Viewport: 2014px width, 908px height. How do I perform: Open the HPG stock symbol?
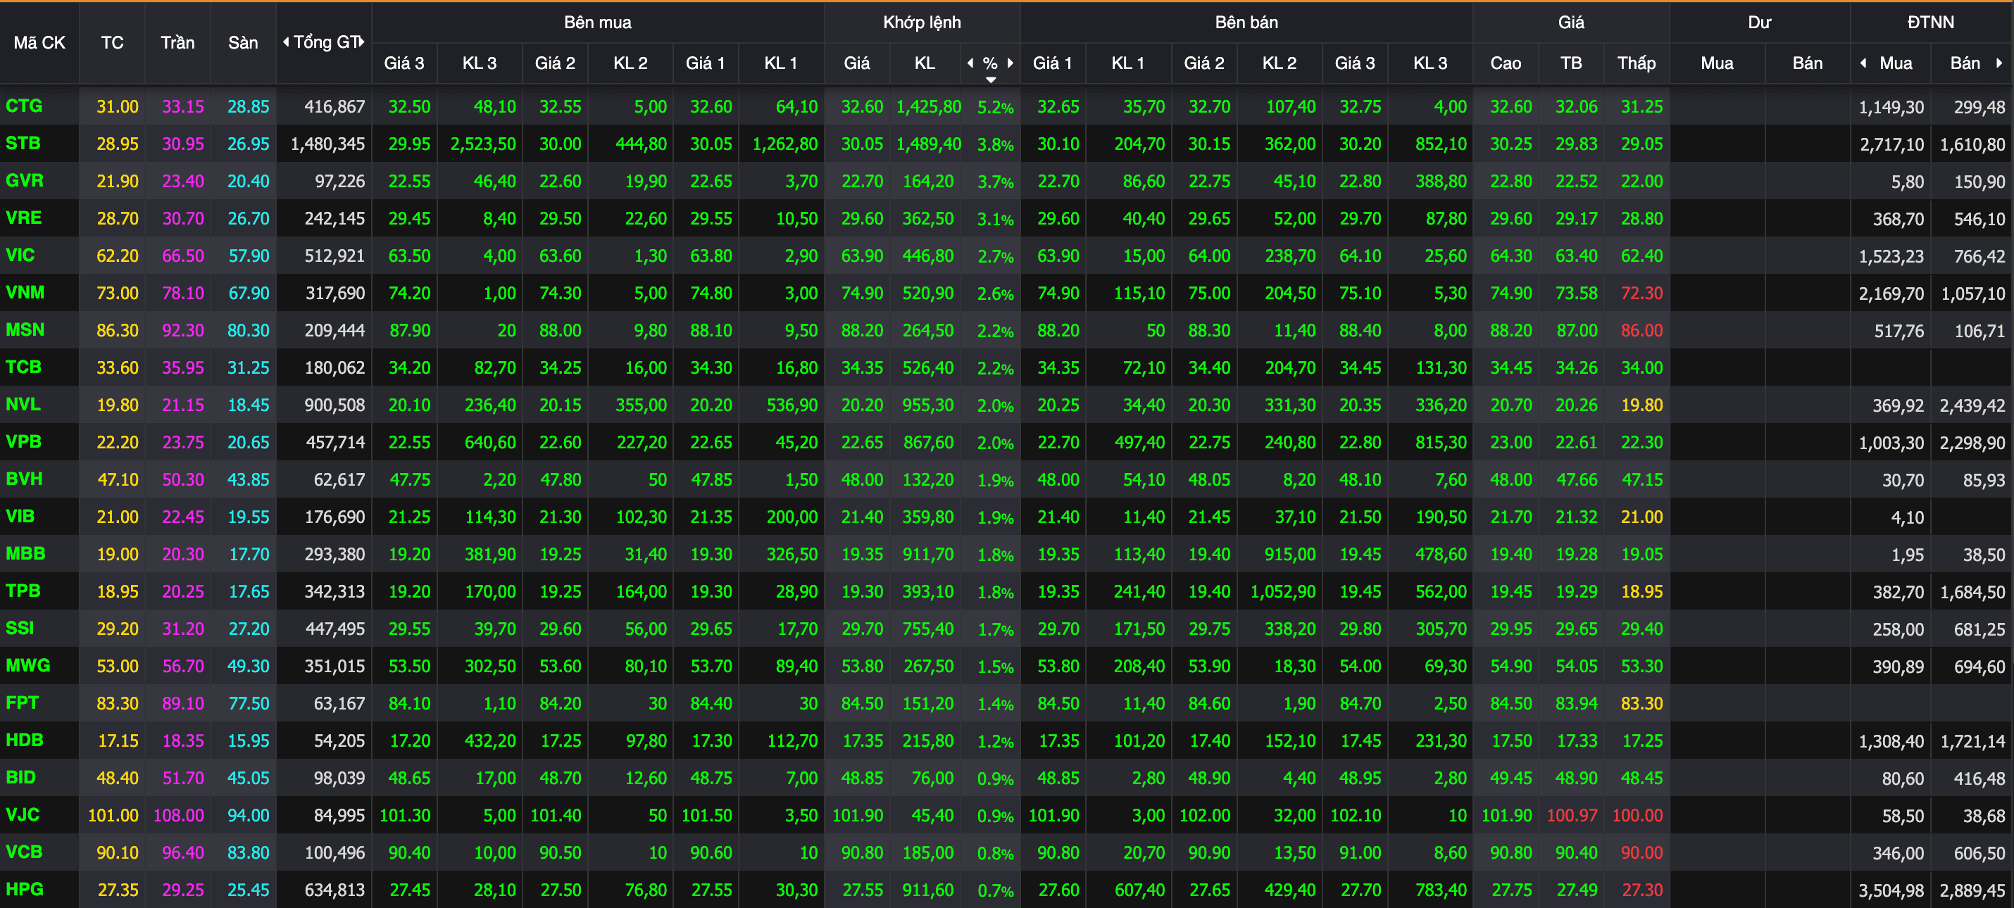(25, 889)
